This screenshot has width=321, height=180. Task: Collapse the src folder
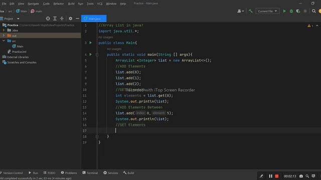4,41
